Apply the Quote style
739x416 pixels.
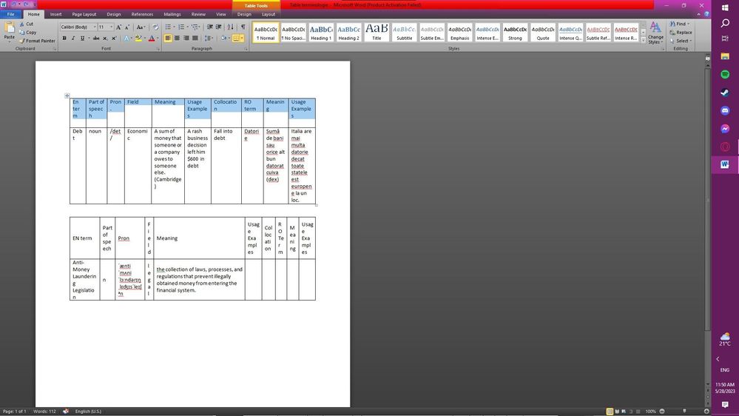point(543,32)
